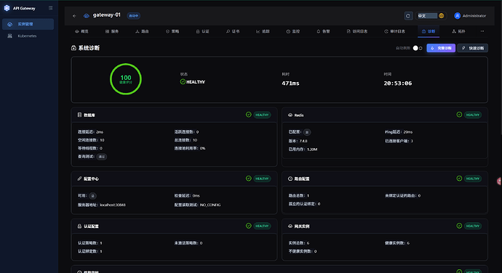The image size is (502, 273).
Task: Click the 数据库 card database icon
Action: pyautogui.click(x=79, y=115)
